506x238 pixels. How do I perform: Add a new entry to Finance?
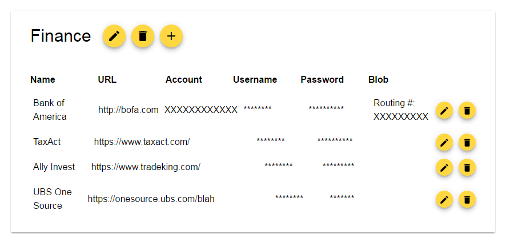coord(171,36)
